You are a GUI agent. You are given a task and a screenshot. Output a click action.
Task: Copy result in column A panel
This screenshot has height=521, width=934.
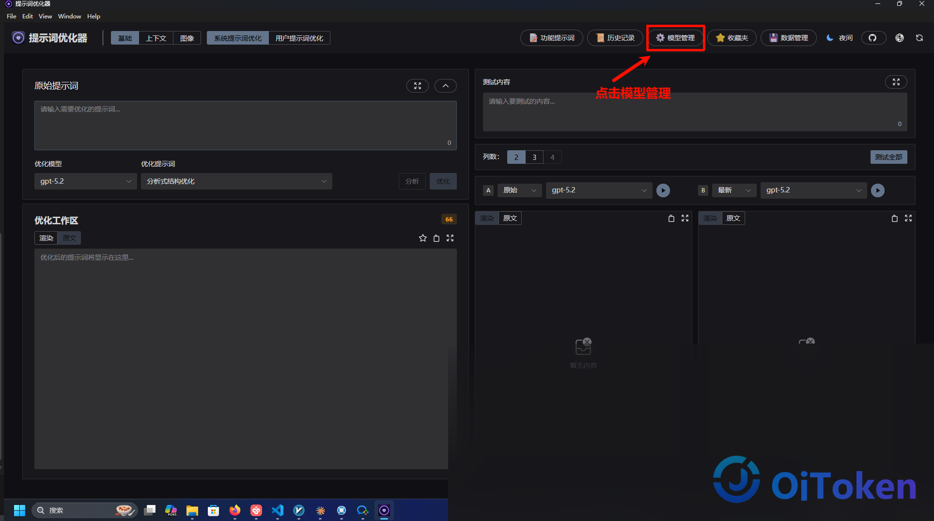671,218
